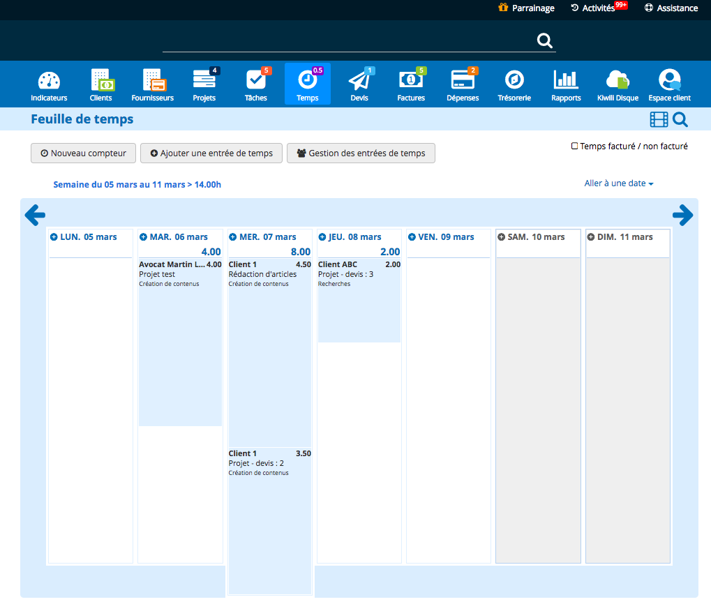Click in the top search input field
This screenshot has width=711, height=611.
(x=349, y=40)
